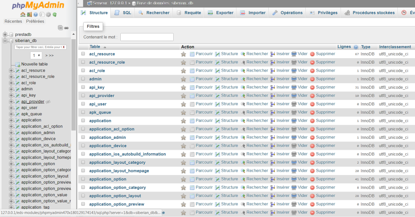Click Supprimer for application_admin table
Screen dimensions: 415x217
pyautogui.click(x=323, y=137)
